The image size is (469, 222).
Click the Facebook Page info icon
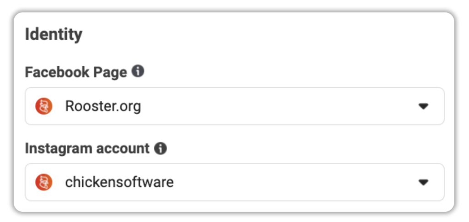pos(138,72)
